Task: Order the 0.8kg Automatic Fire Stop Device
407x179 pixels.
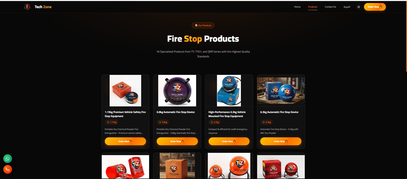Action: [x=177, y=141]
